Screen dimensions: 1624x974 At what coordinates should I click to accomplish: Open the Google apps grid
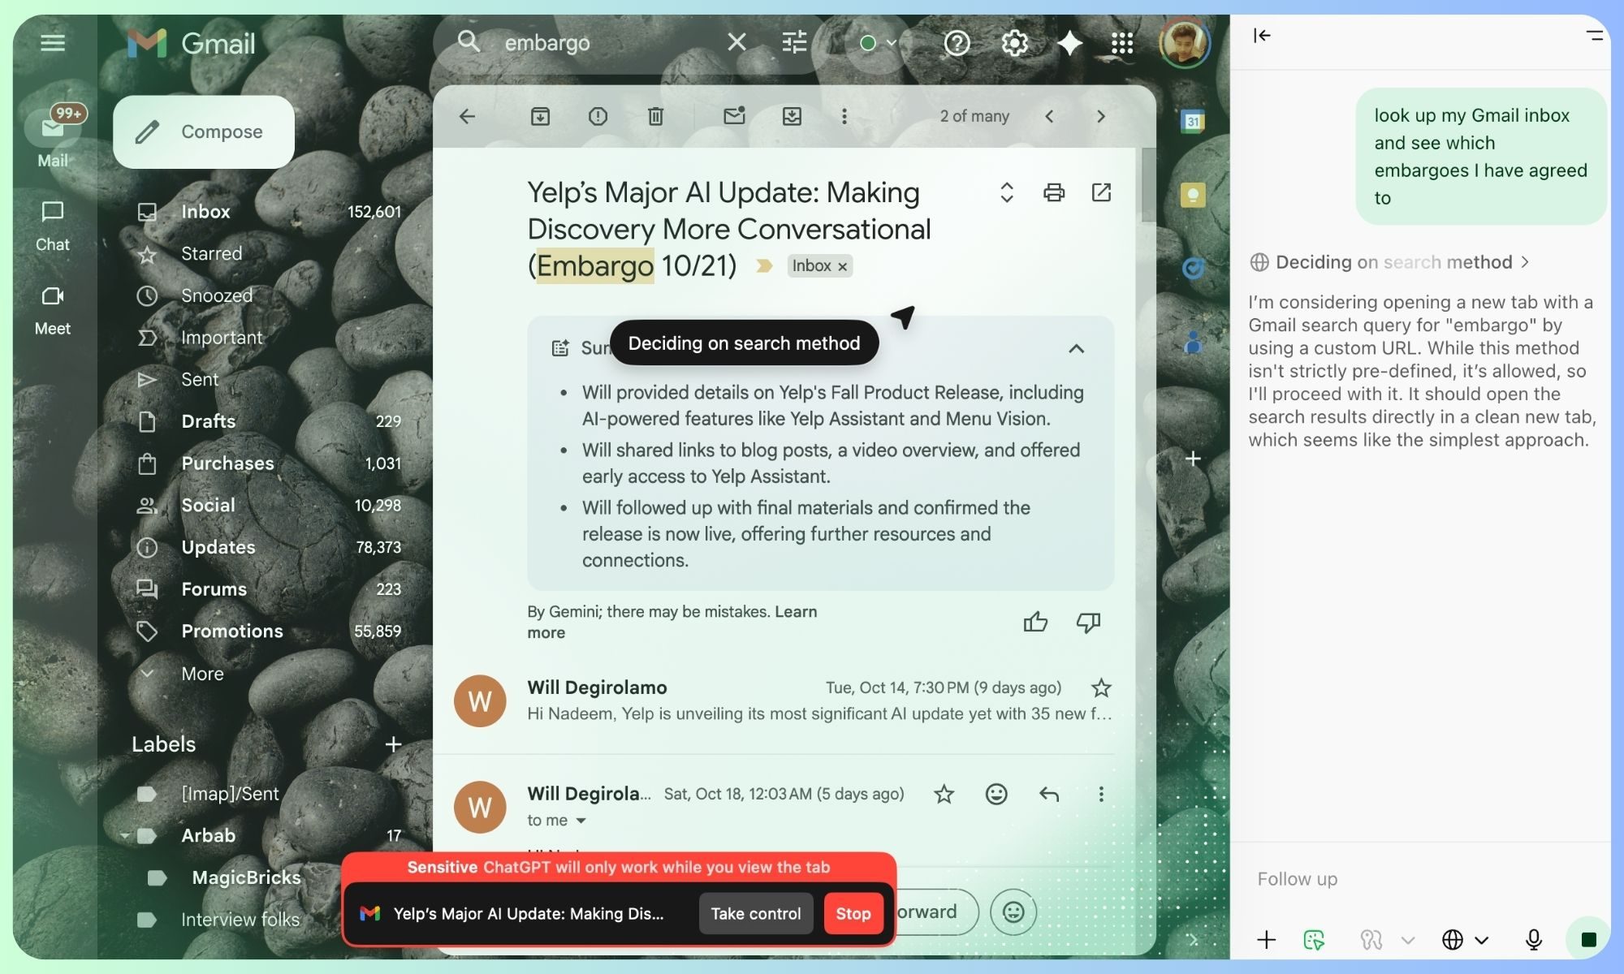[1122, 42]
